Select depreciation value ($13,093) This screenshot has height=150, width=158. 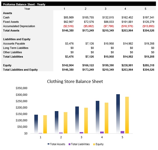[148, 26]
